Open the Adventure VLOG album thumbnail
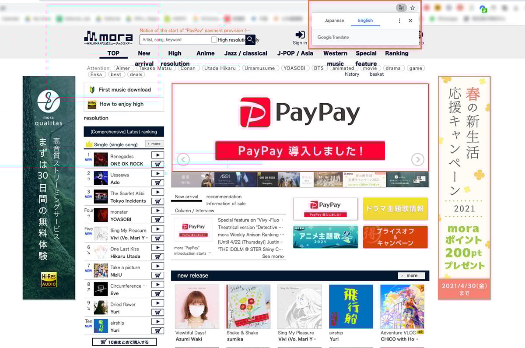The image size is (525, 348). (402, 306)
